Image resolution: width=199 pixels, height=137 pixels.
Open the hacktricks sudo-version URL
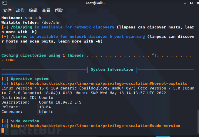click(96, 126)
